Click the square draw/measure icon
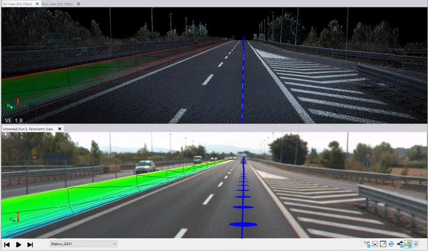This screenshot has height=251, width=428. point(383,244)
